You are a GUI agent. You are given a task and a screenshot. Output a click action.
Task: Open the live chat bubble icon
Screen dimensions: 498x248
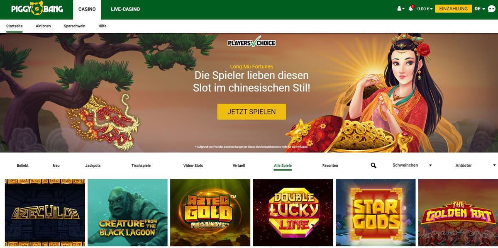[x=491, y=9]
